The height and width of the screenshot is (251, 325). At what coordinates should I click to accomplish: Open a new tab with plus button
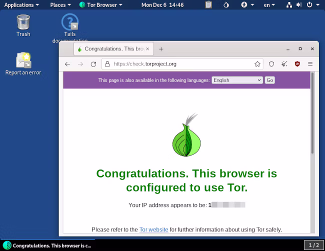[161, 49]
